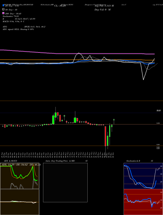Click the 'Stochastics & RSI' panel title
The image size is (163, 215).
pyautogui.click(x=140, y=161)
